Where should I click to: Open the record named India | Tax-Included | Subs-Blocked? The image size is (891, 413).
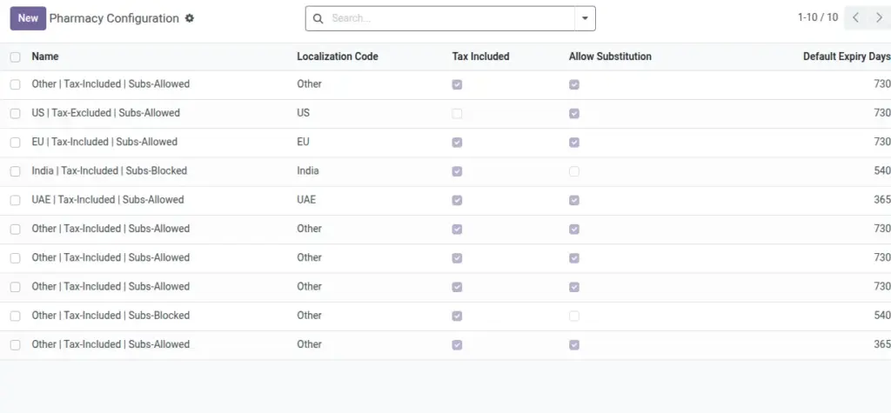[x=109, y=171]
